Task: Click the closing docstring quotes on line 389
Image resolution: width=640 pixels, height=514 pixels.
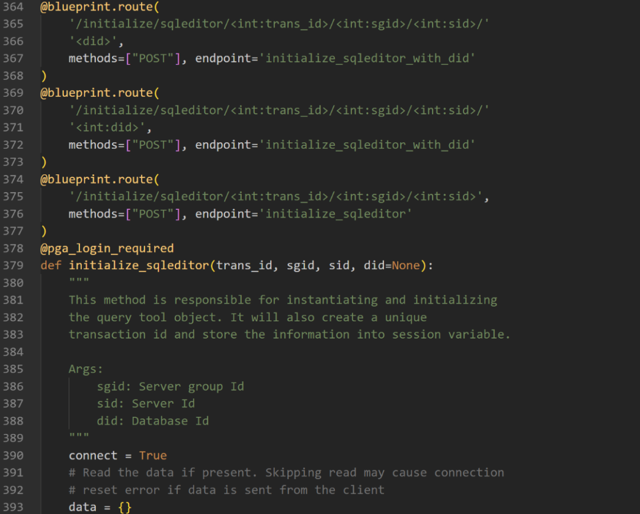Action: (x=79, y=436)
